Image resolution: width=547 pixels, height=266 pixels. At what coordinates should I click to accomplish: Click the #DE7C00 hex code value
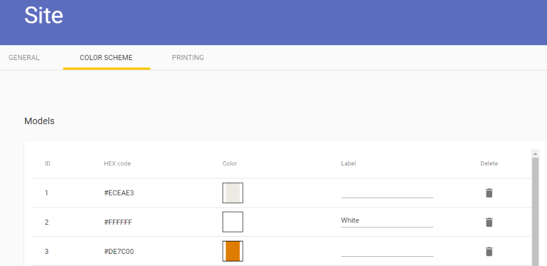click(118, 251)
